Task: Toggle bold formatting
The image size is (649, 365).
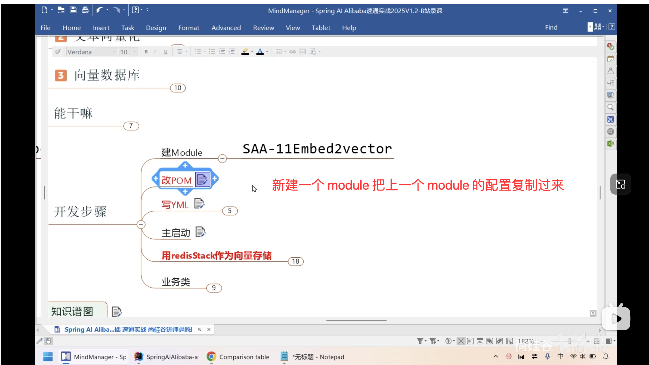Action: coord(146,52)
